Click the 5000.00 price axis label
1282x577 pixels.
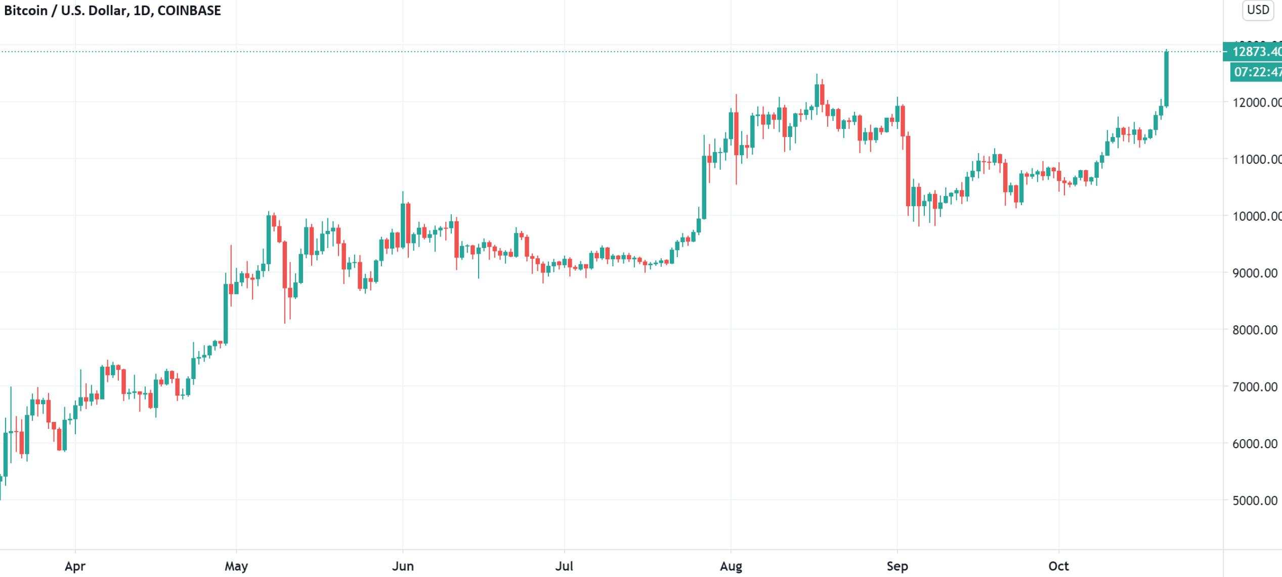coord(1255,501)
